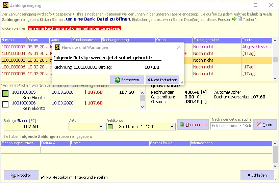The image size is (279, 183).
Task: Click red link to set Rechnung uneinnehmbar
Action: (x=74, y=28)
